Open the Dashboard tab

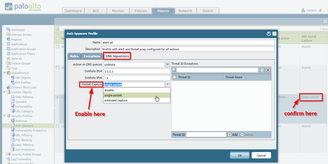pyautogui.click(x=73, y=11)
